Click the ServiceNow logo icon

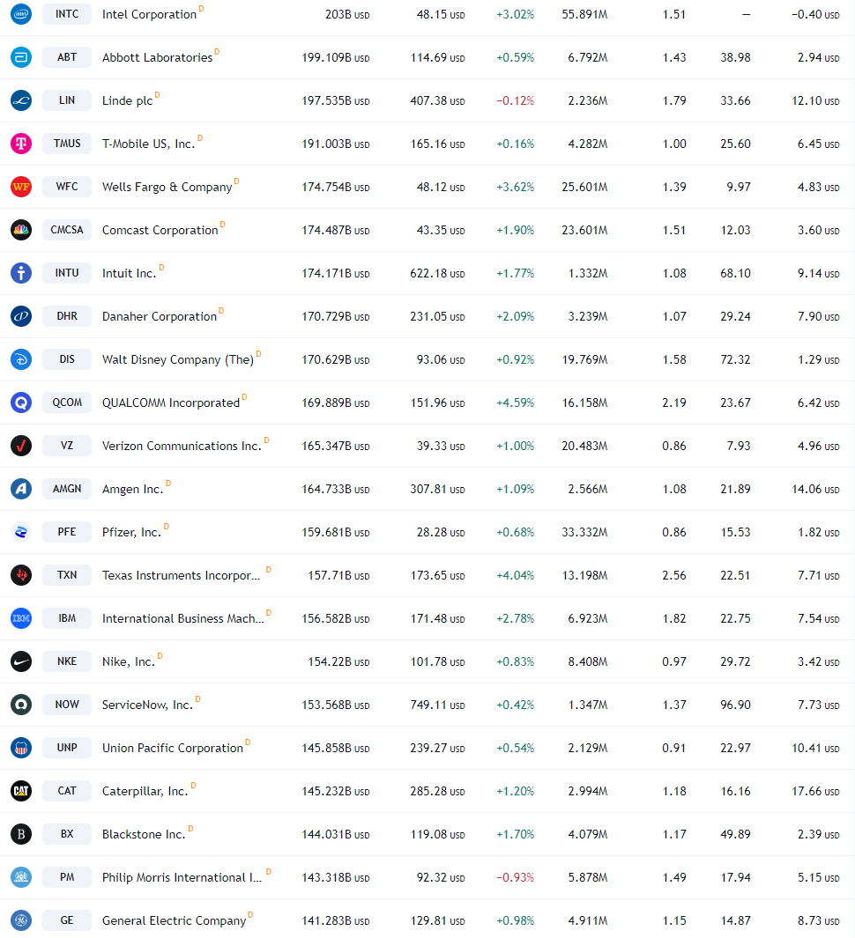pyautogui.click(x=21, y=704)
